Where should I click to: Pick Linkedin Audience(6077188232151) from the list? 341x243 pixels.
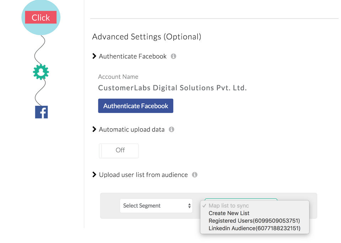tap(254, 228)
